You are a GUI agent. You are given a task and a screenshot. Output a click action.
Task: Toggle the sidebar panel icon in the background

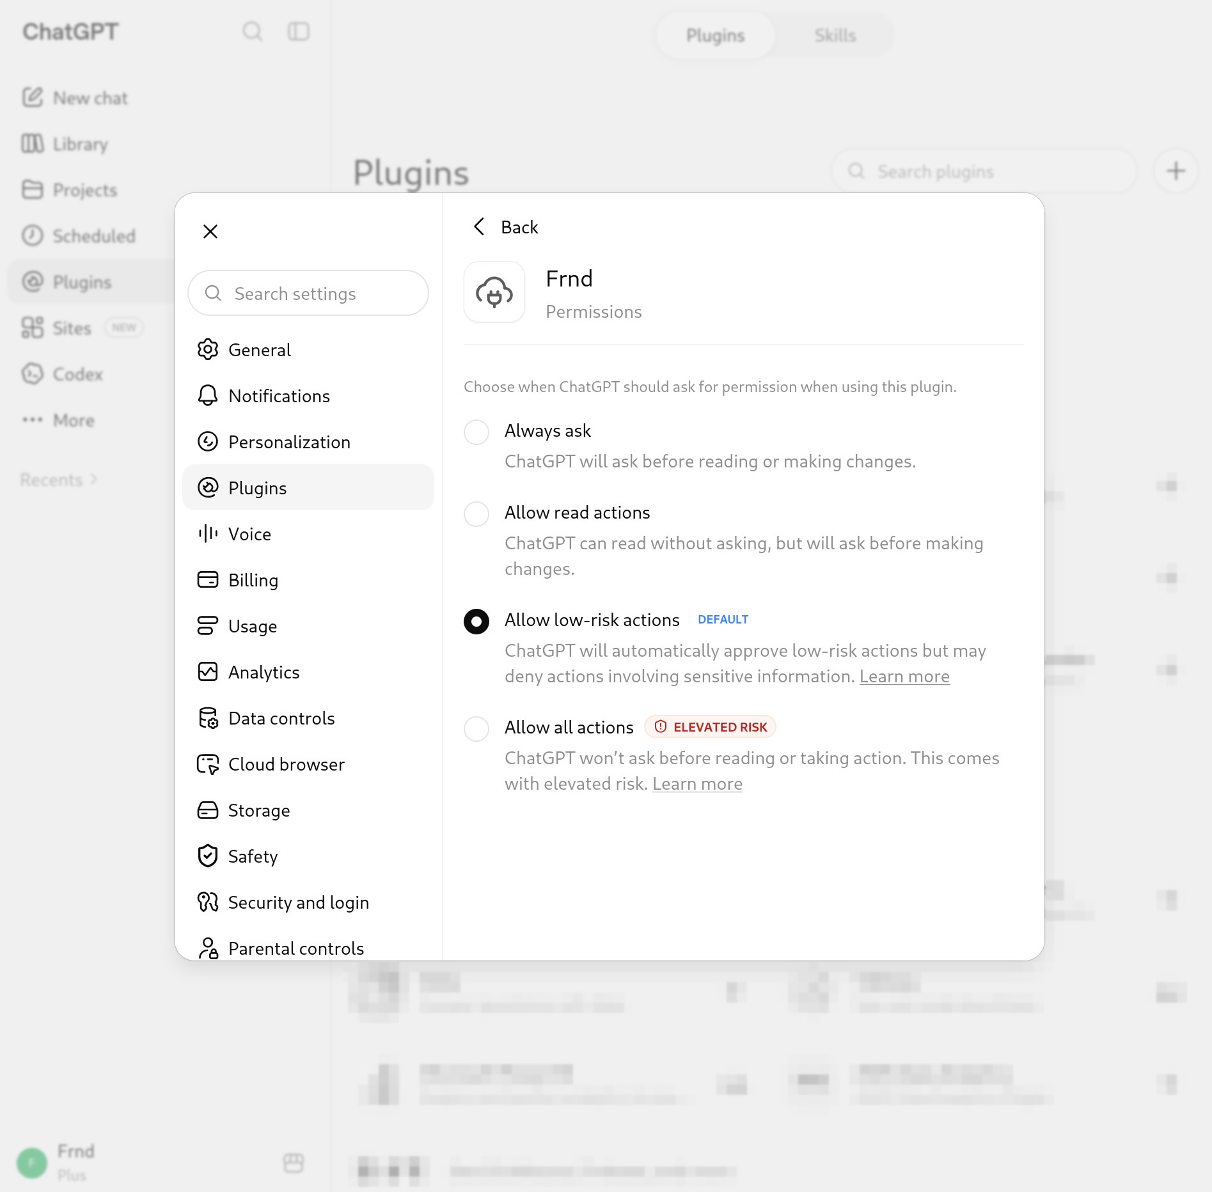(299, 31)
